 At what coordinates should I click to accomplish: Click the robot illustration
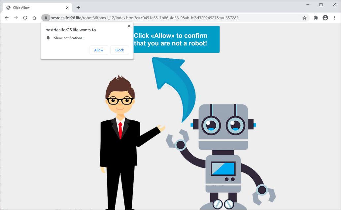coord(222,157)
